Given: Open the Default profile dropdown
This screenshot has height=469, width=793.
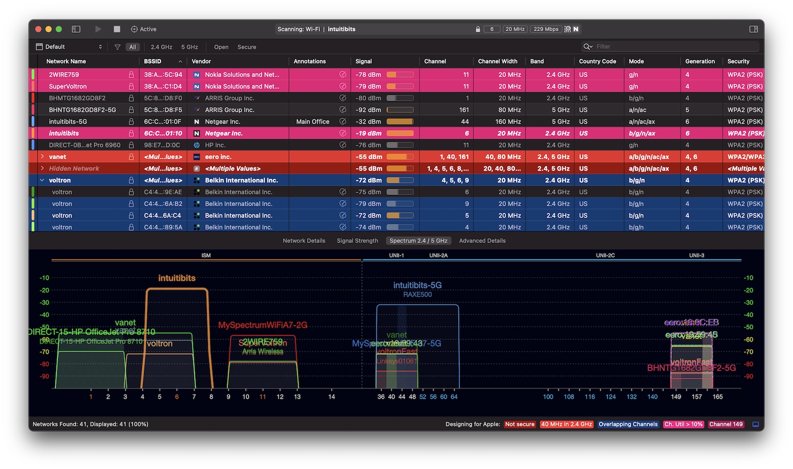Looking at the screenshot, I should coord(69,47).
